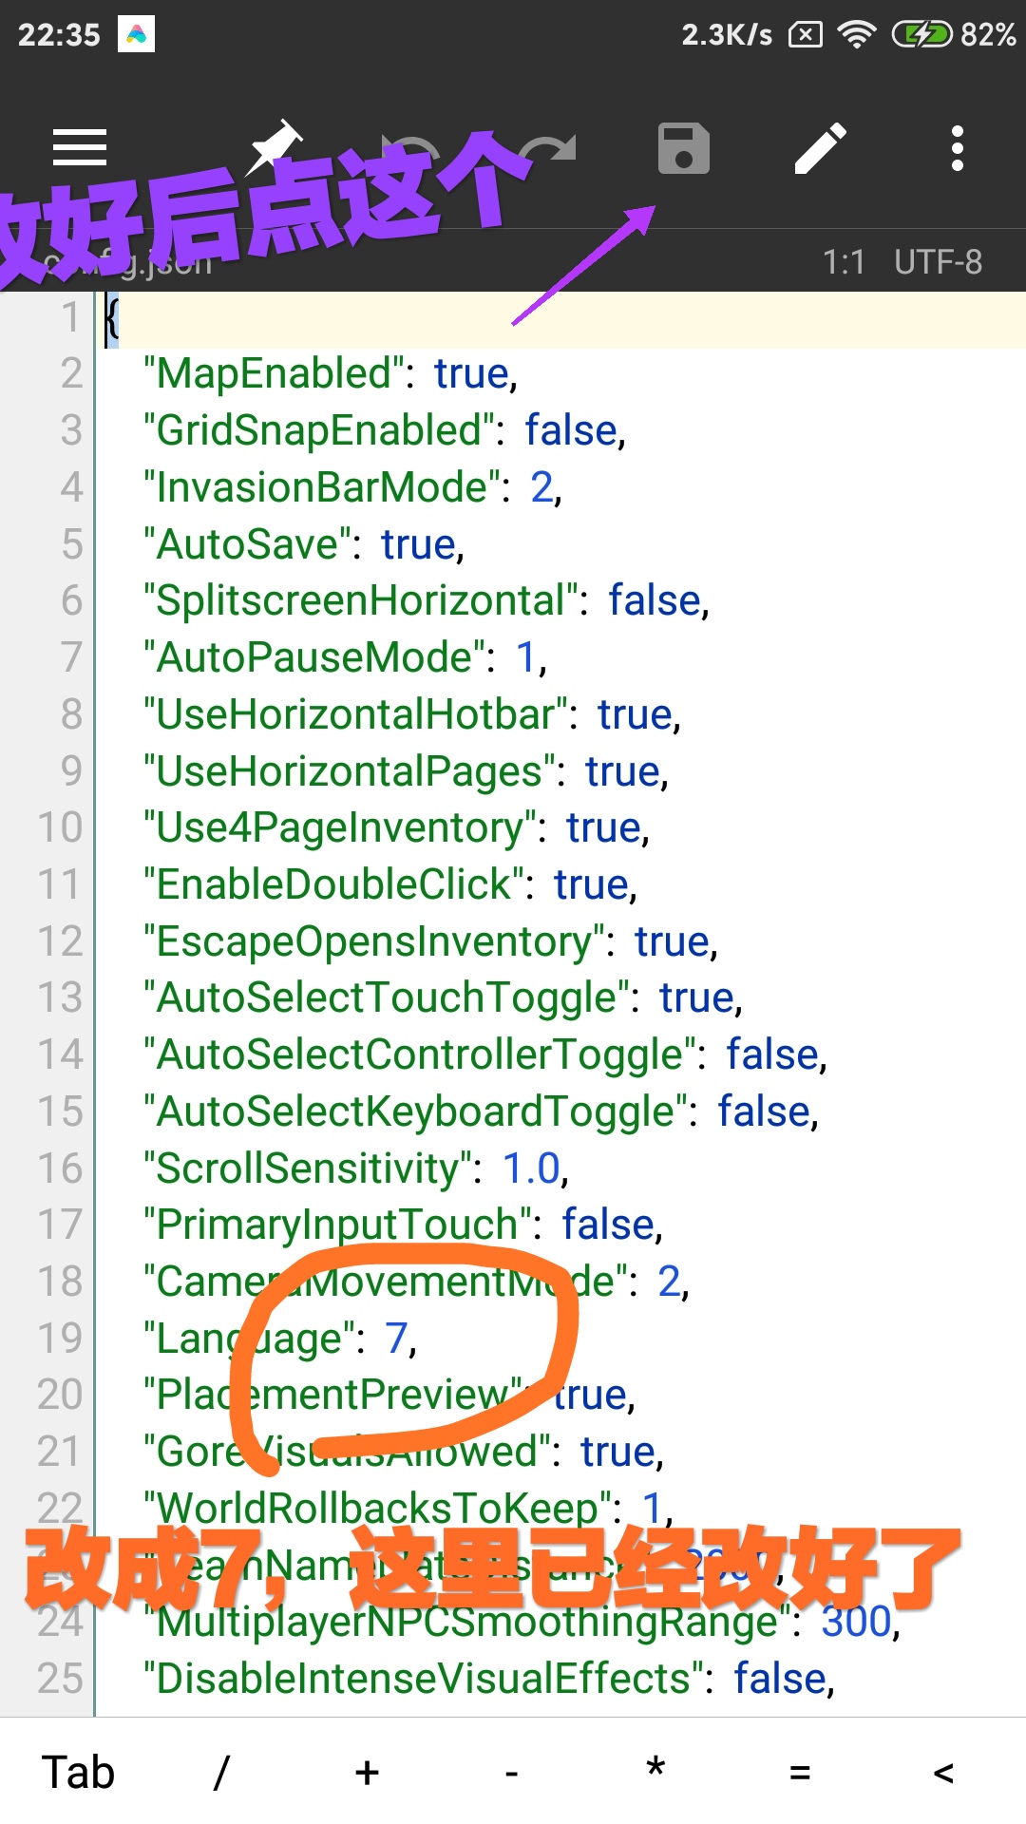
Task: Insert a slash from the symbol bar
Action: click(x=221, y=1773)
